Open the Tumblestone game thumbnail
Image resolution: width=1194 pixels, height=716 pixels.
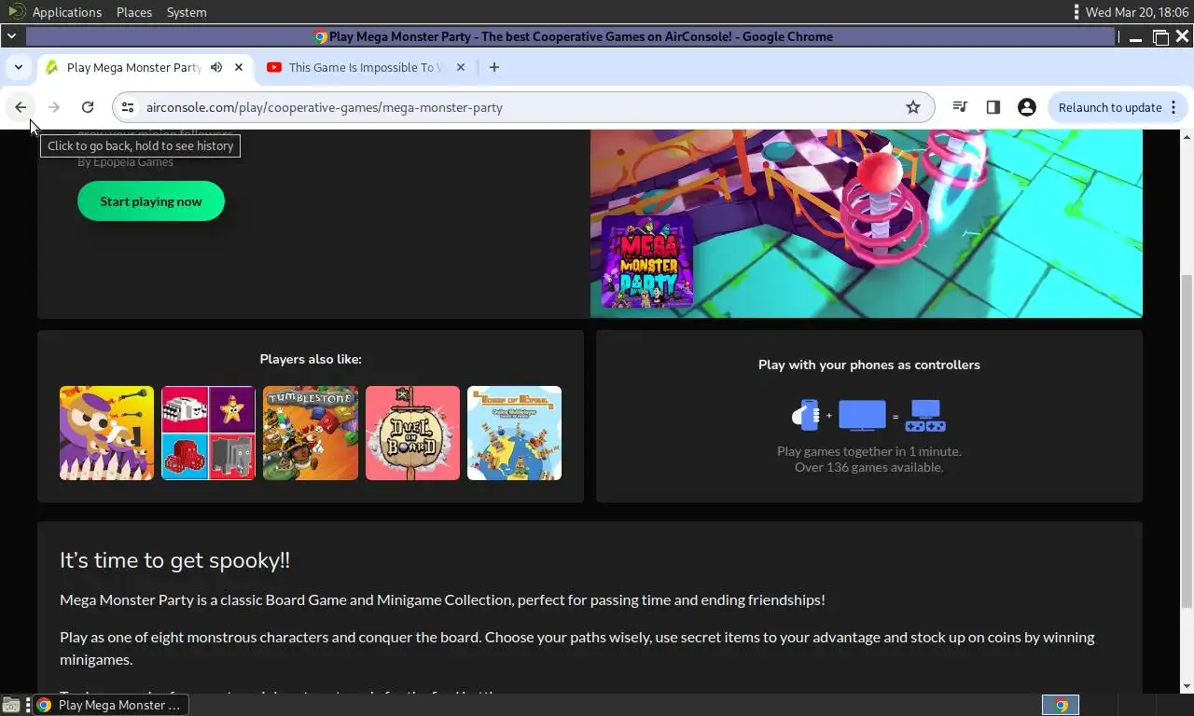pyautogui.click(x=311, y=434)
